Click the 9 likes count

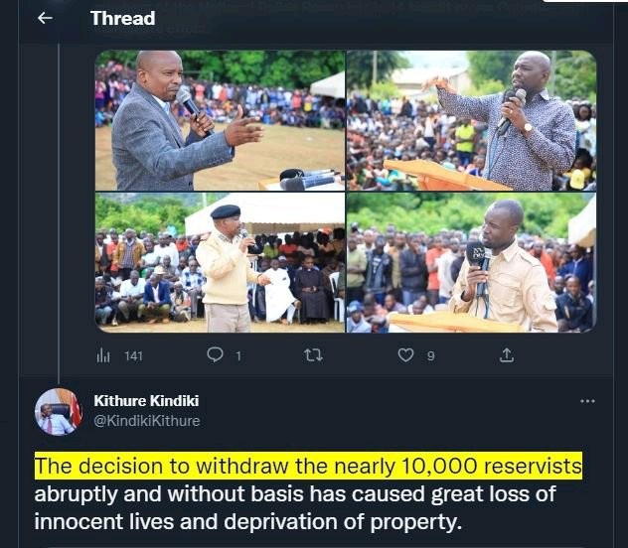point(430,356)
